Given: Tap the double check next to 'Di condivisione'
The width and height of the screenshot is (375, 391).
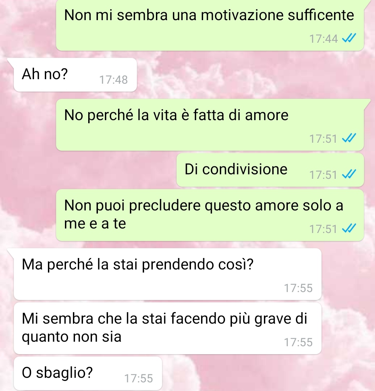Looking at the screenshot, I should pos(349,174).
